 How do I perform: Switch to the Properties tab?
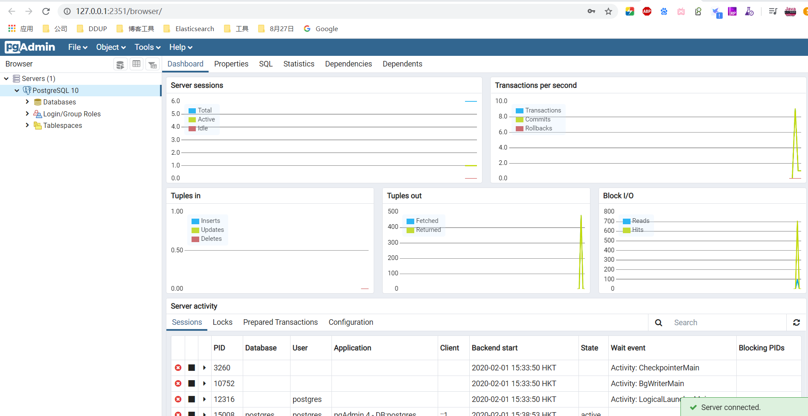pos(231,64)
